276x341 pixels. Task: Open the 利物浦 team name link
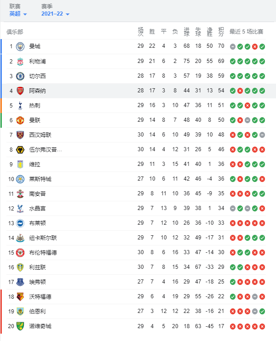37,62
